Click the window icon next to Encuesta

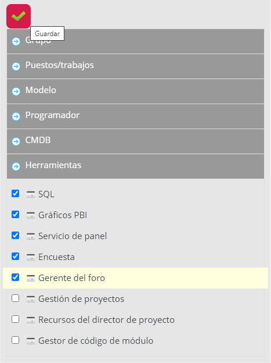(x=31, y=257)
